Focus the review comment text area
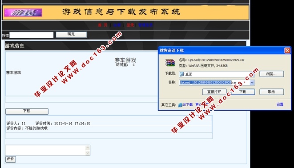The height and width of the screenshot is (168, 294). click(45, 150)
